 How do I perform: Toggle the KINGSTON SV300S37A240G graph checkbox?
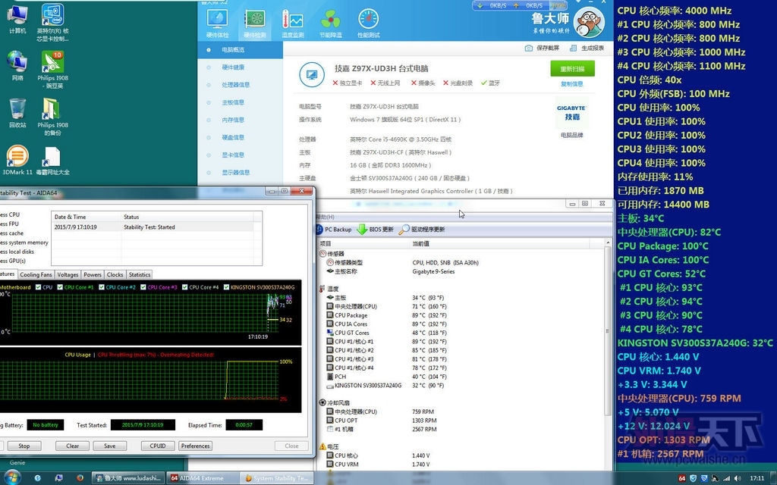226,287
